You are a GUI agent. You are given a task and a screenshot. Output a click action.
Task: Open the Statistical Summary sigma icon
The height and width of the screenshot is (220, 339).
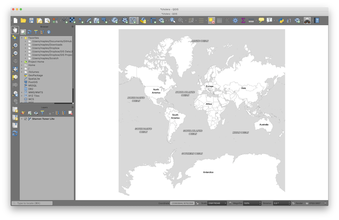click(243, 20)
